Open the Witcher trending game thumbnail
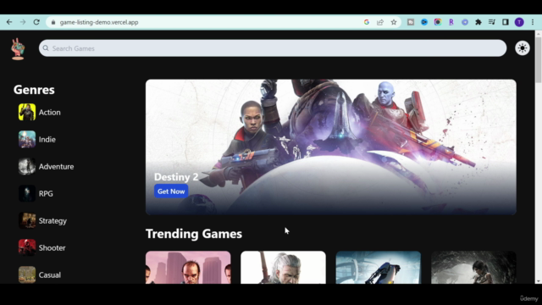Image resolution: width=542 pixels, height=305 pixels. point(283,268)
